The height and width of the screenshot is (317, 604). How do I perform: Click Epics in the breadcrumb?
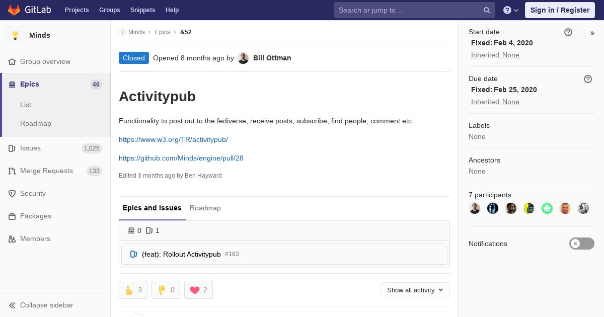click(163, 32)
